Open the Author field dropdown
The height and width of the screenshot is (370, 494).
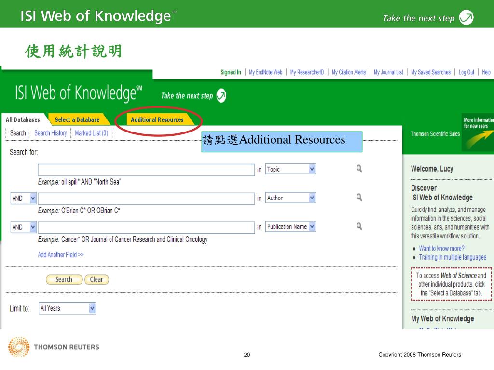pos(290,198)
